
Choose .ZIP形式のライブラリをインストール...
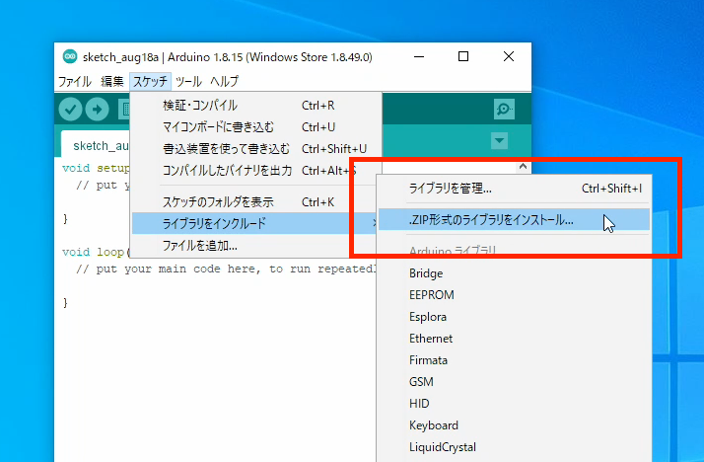tap(514, 220)
